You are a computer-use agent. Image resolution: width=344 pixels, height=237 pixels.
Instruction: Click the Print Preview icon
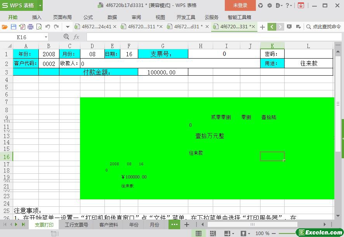pos(39,27)
